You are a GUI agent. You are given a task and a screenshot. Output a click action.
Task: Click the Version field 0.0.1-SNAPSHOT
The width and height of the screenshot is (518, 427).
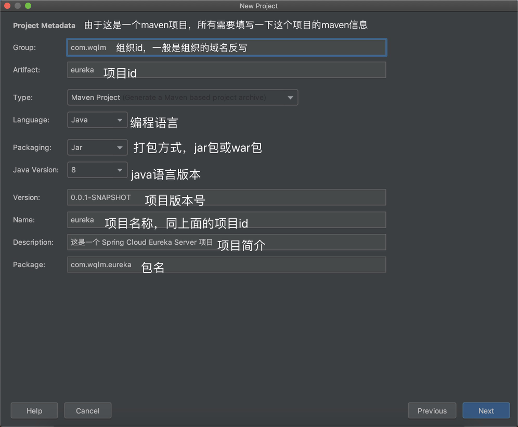pos(227,197)
